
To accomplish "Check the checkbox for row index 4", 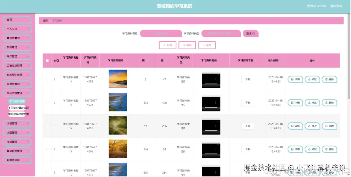I will pos(47,149).
